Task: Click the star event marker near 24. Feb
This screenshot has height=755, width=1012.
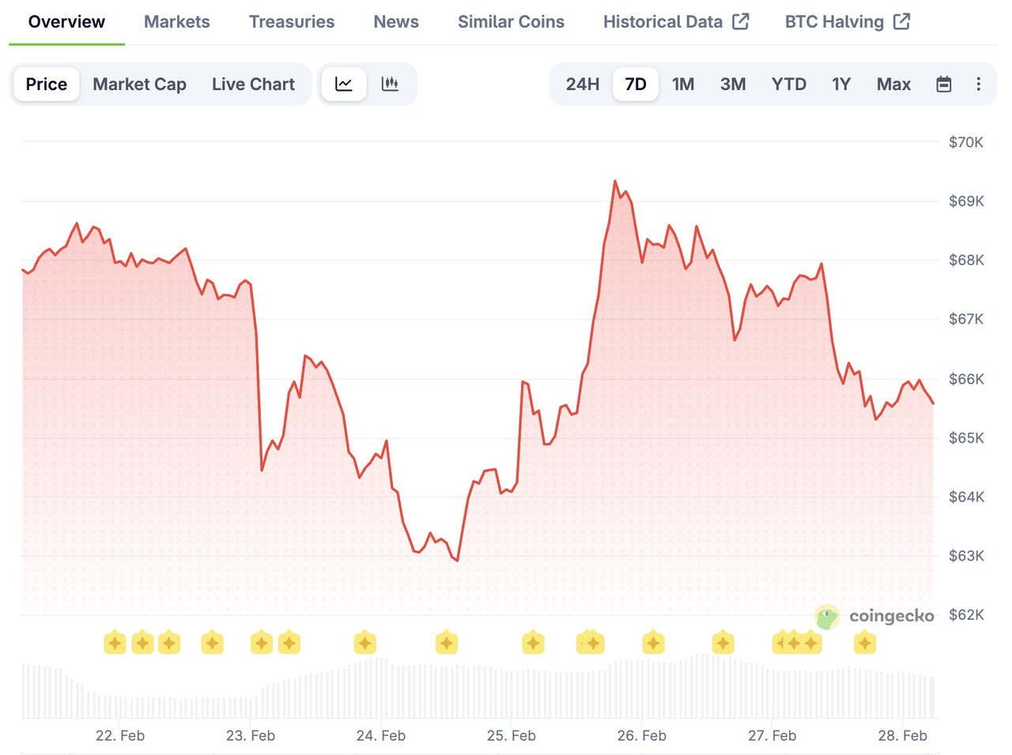Action: [364, 643]
